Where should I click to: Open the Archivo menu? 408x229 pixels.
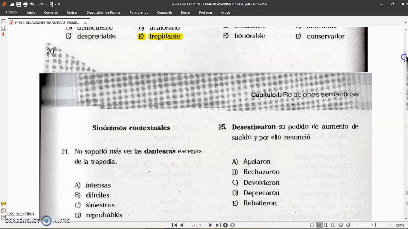tap(11, 12)
